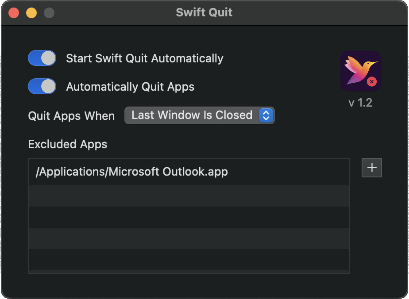Minimize window with the yellow button
409x299 pixels.
click(x=31, y=13)
